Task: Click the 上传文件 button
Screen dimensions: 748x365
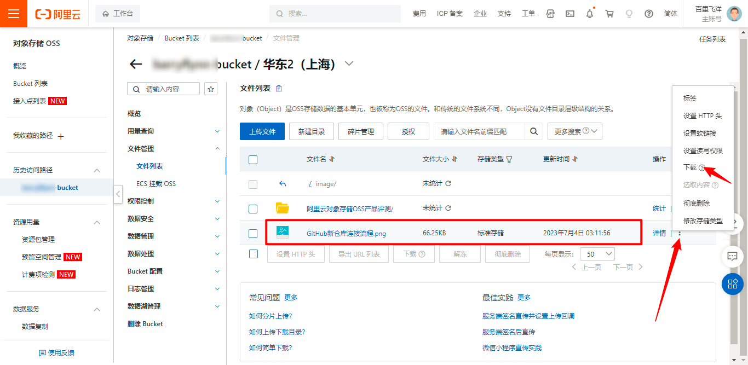Action: [x=262, y=131]
